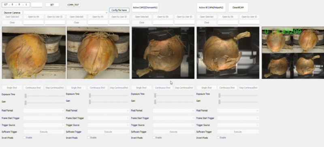The height and width of the screenshot is (147, 324).
Task: Click Open Selected in the first camera panel
Action: [x=12, y=17]
